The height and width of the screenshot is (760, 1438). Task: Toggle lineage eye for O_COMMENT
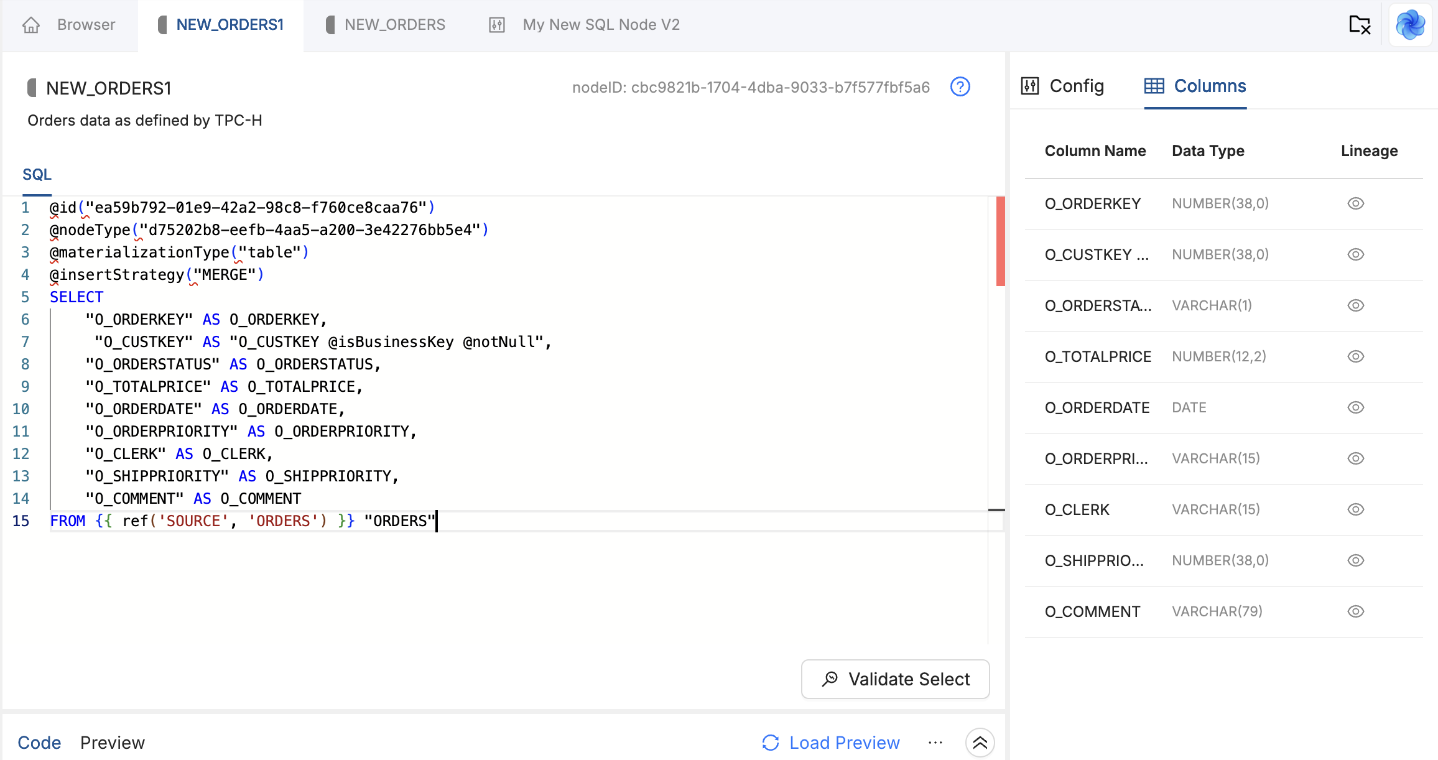pos(1356,612)
